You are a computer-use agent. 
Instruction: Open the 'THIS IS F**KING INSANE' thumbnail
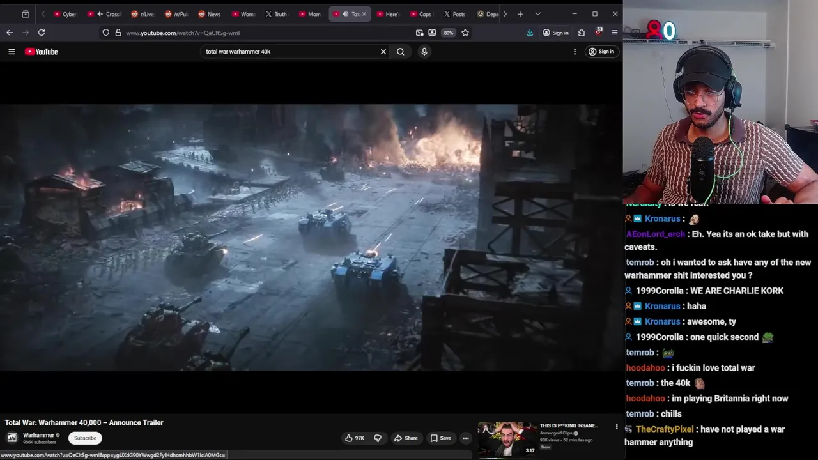coord(507,439)
